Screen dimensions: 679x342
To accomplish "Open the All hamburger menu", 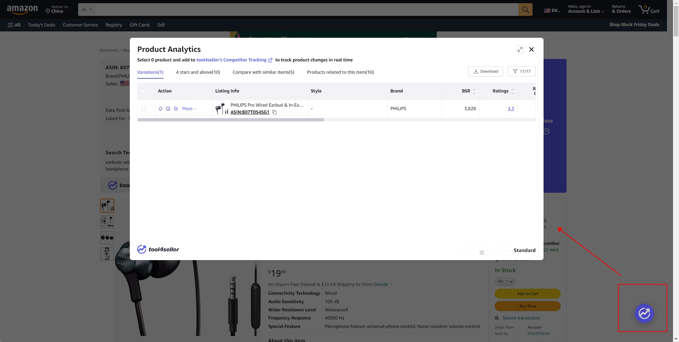I will pyautogui.click(x=14, y=25).
